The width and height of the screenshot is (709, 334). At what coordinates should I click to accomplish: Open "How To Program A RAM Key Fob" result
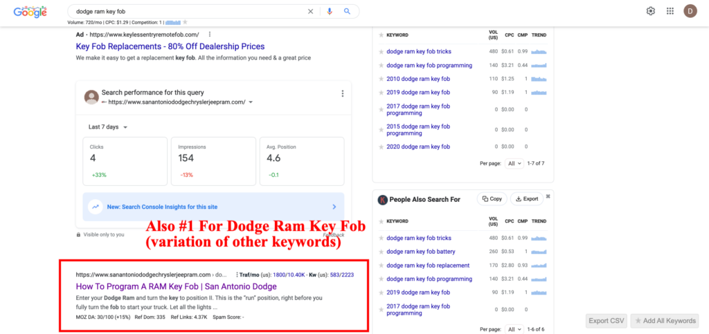click(177, 286)
